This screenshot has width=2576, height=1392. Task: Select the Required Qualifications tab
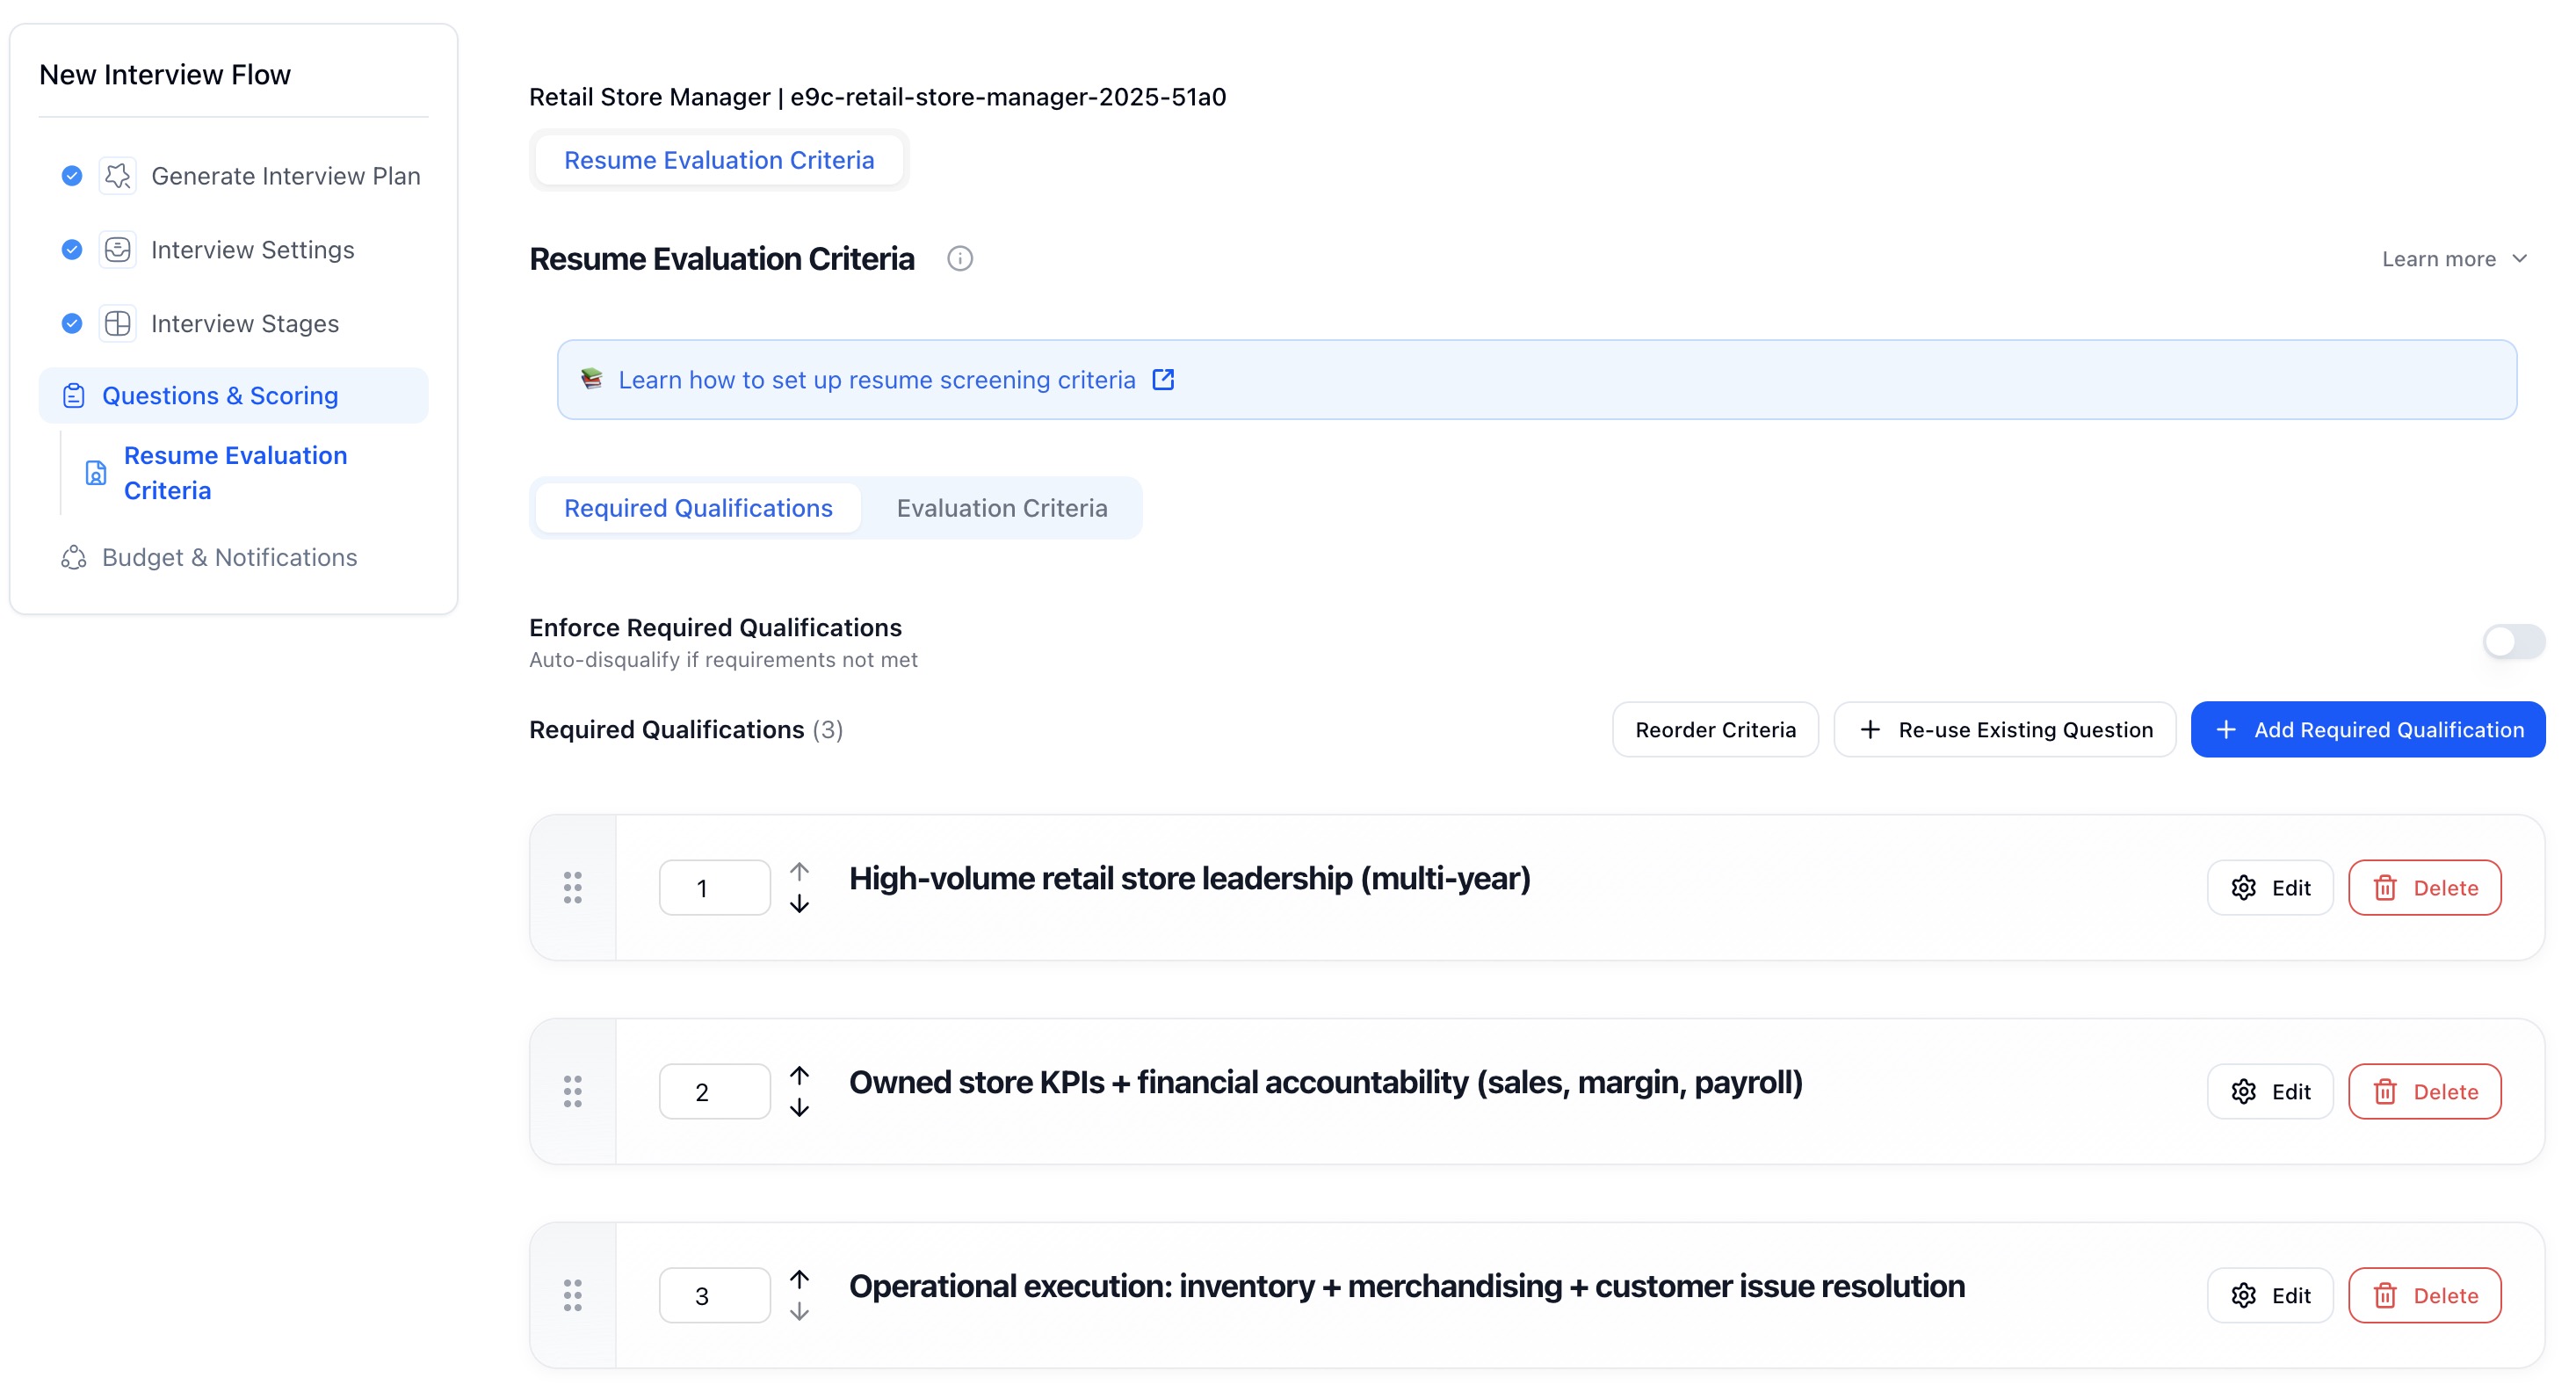[697, 508]
